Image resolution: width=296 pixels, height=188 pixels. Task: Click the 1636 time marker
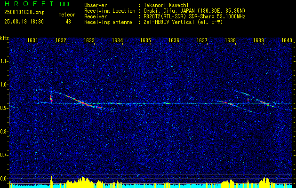click(x=174, y=40)
